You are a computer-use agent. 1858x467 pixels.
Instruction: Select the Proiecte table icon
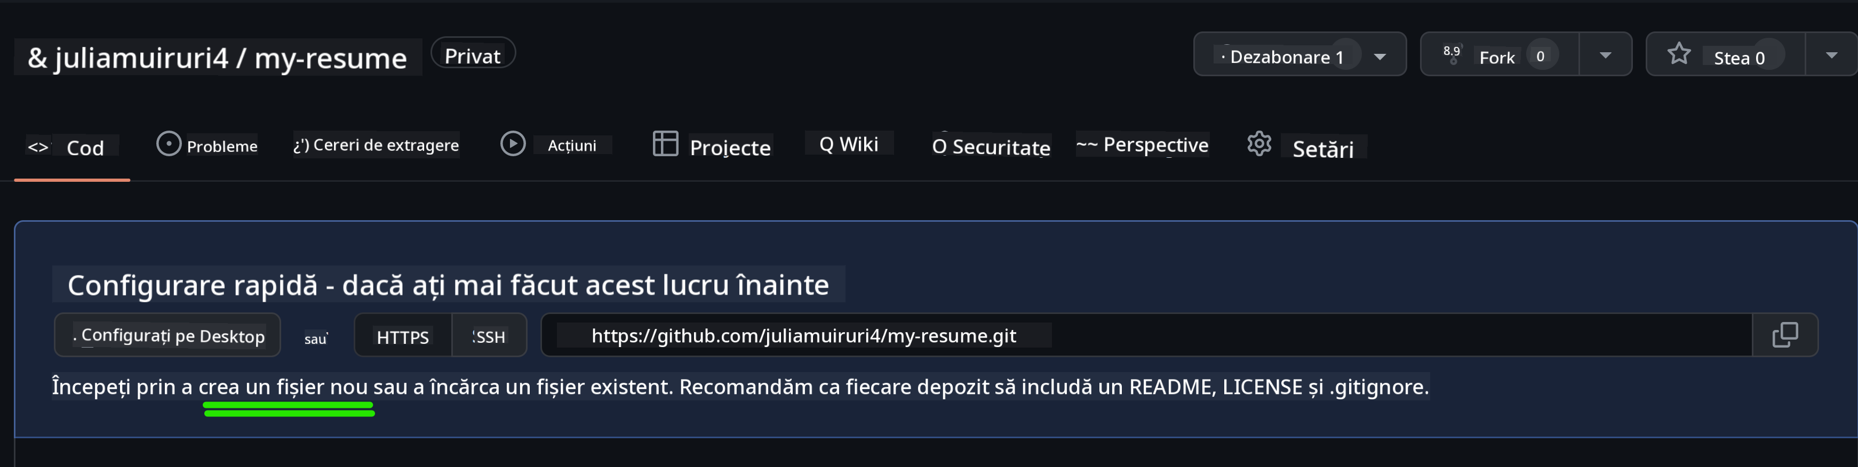[x=666, y=143]
